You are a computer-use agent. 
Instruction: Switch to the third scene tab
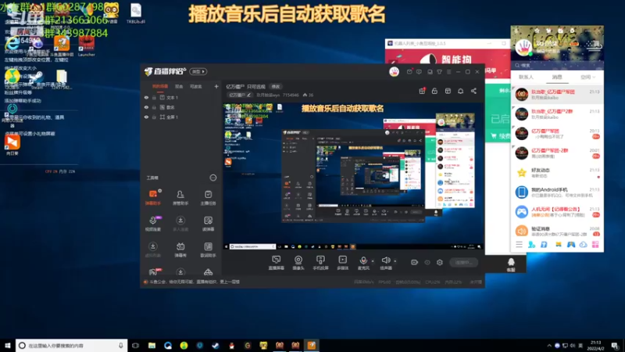(195, 87)
